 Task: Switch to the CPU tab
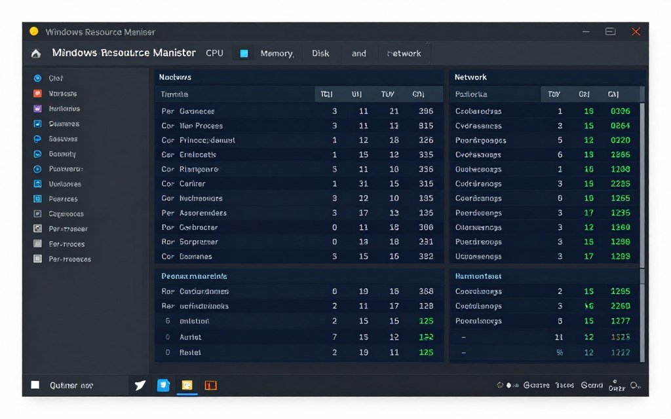tap(214, 53)
